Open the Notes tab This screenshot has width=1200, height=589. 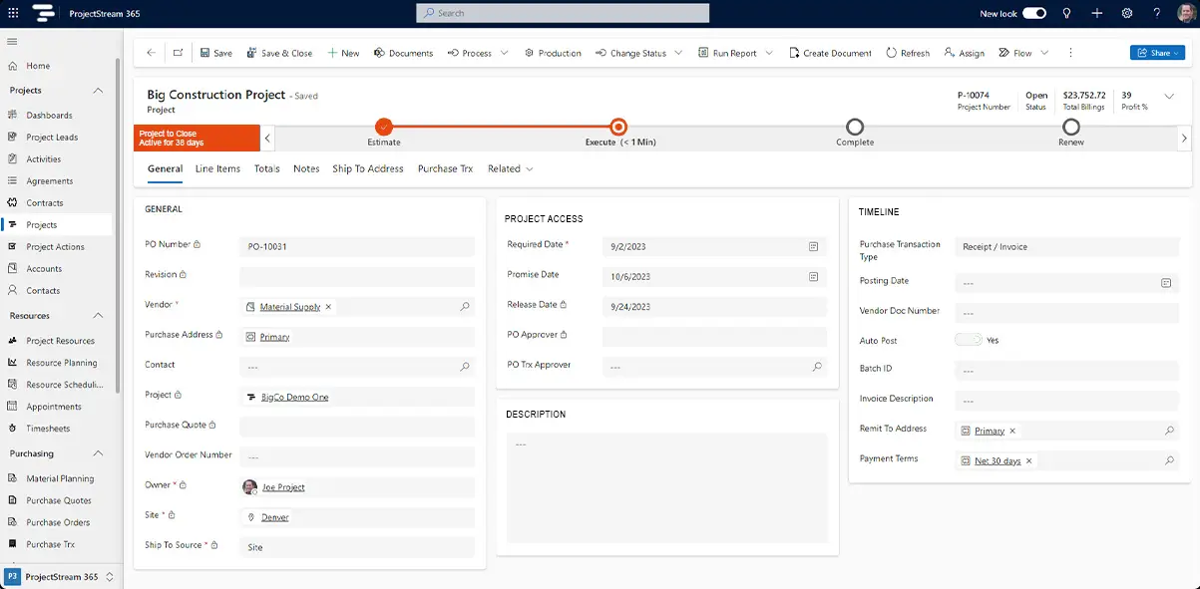tap(306, 168)
